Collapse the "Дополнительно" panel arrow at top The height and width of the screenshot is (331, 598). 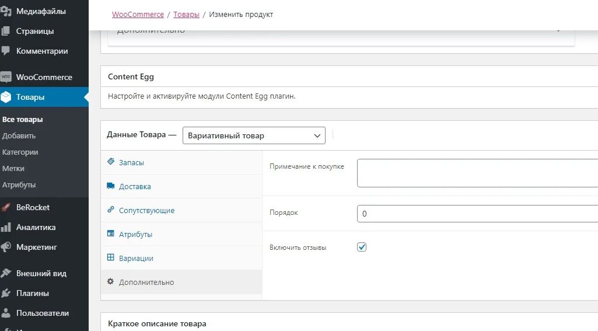click(x=559, y=30)
